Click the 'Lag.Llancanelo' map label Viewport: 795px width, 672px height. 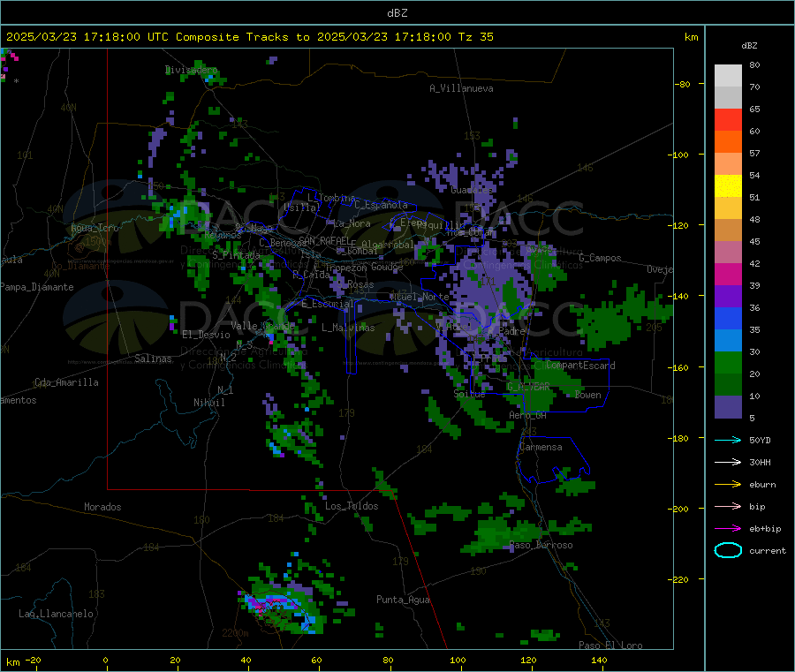(56, 614)
